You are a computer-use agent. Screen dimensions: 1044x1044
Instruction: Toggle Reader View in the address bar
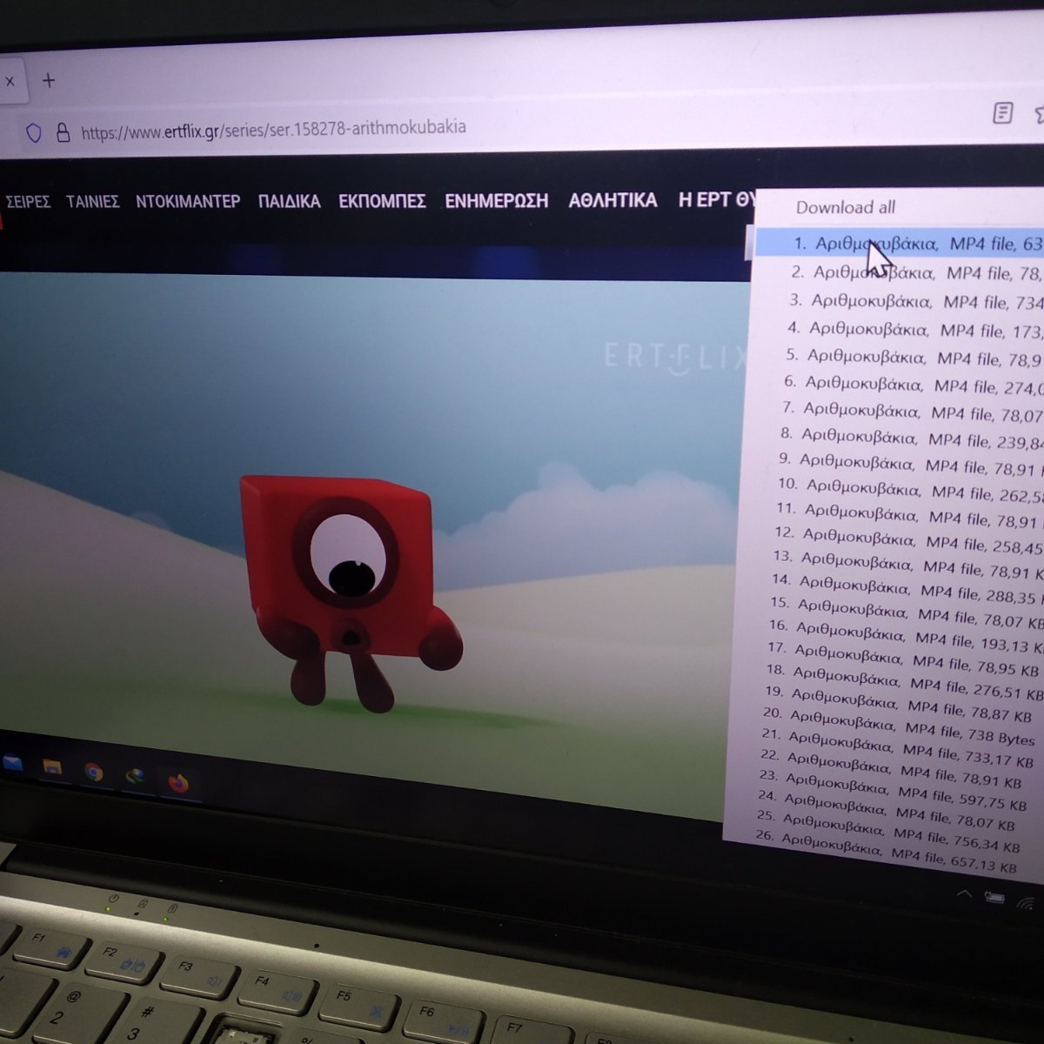point(1003,113)
